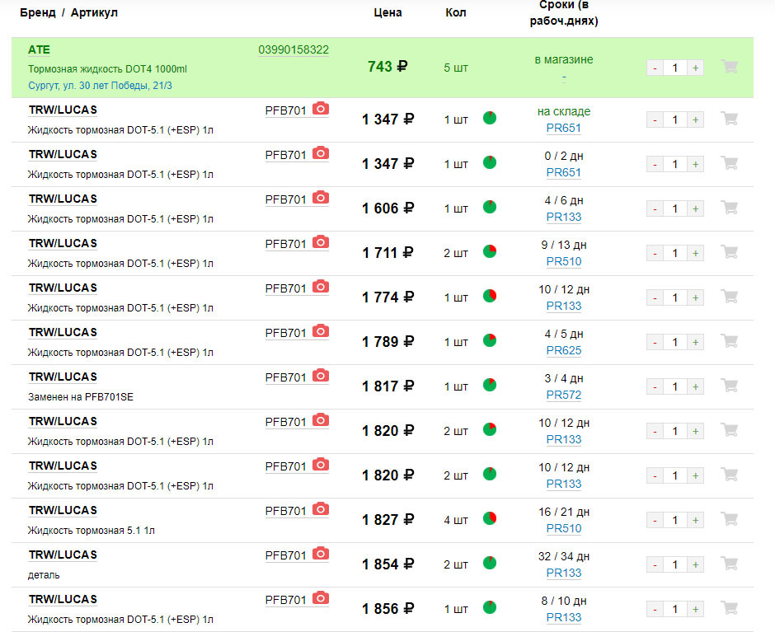The height and width of the screenshot is (632, 775).
Task: Open supplier PR651 in the '0 / 2 дн' row
Action: pos(563,172)
